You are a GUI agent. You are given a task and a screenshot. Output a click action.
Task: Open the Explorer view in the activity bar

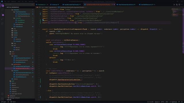click(x=2, y=5)
